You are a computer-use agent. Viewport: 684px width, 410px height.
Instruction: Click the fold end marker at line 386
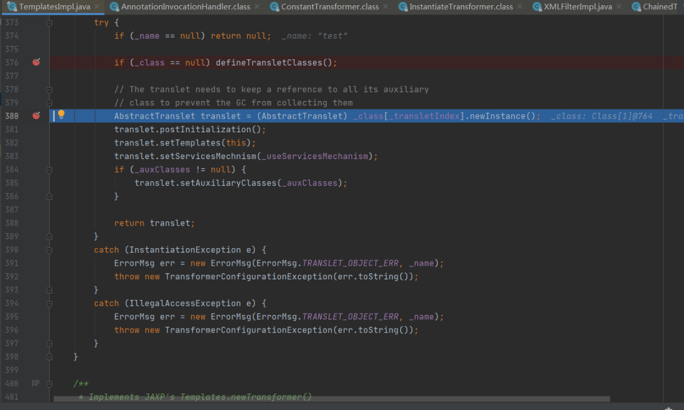(49, 196)
